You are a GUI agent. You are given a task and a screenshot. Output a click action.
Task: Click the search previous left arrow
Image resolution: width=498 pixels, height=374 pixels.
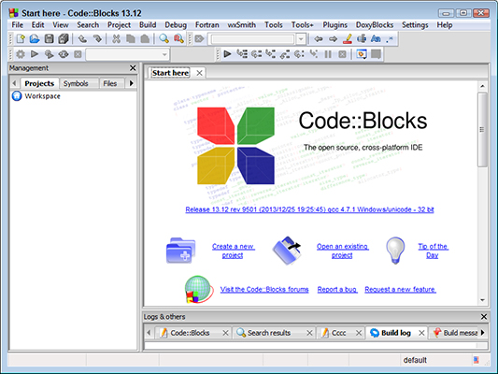pos(319,38)
